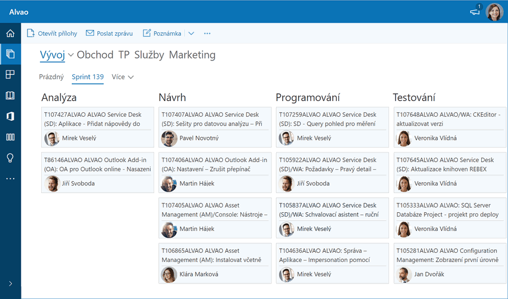Click the Poznámka button label
508x299 pixels.
tap(167, 33)
